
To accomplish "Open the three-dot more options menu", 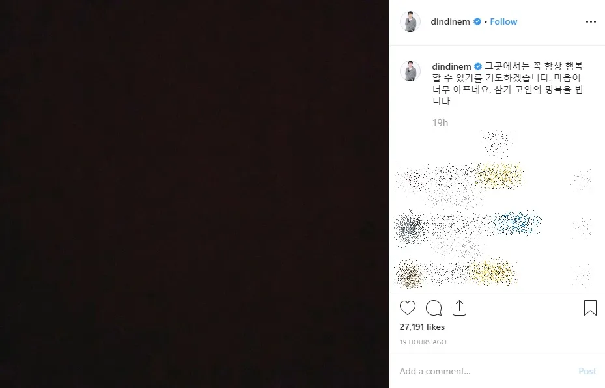I will click(591, 21).
